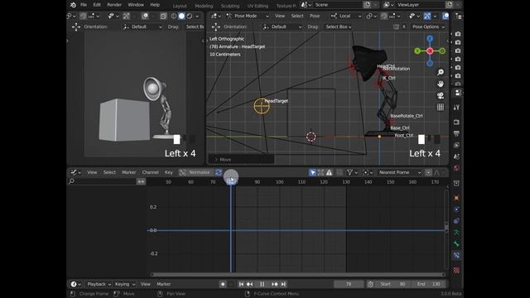This screenshot has height=298, width=530.
Task: Toggle solid viewport shading in left viewport
Action: (x=181, y=16)
